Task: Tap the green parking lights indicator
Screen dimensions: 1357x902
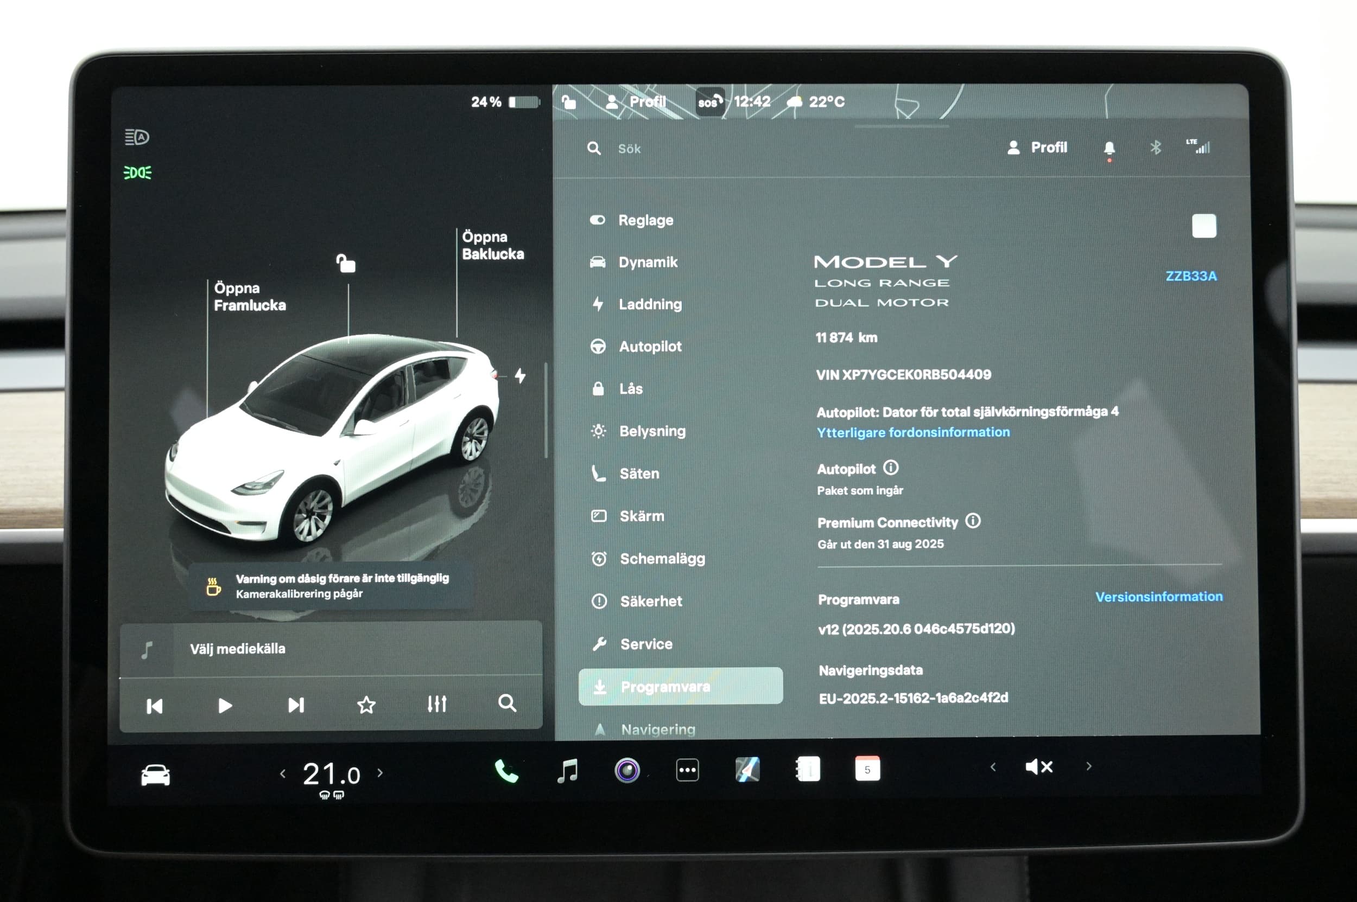Action: tap(138, 172)
